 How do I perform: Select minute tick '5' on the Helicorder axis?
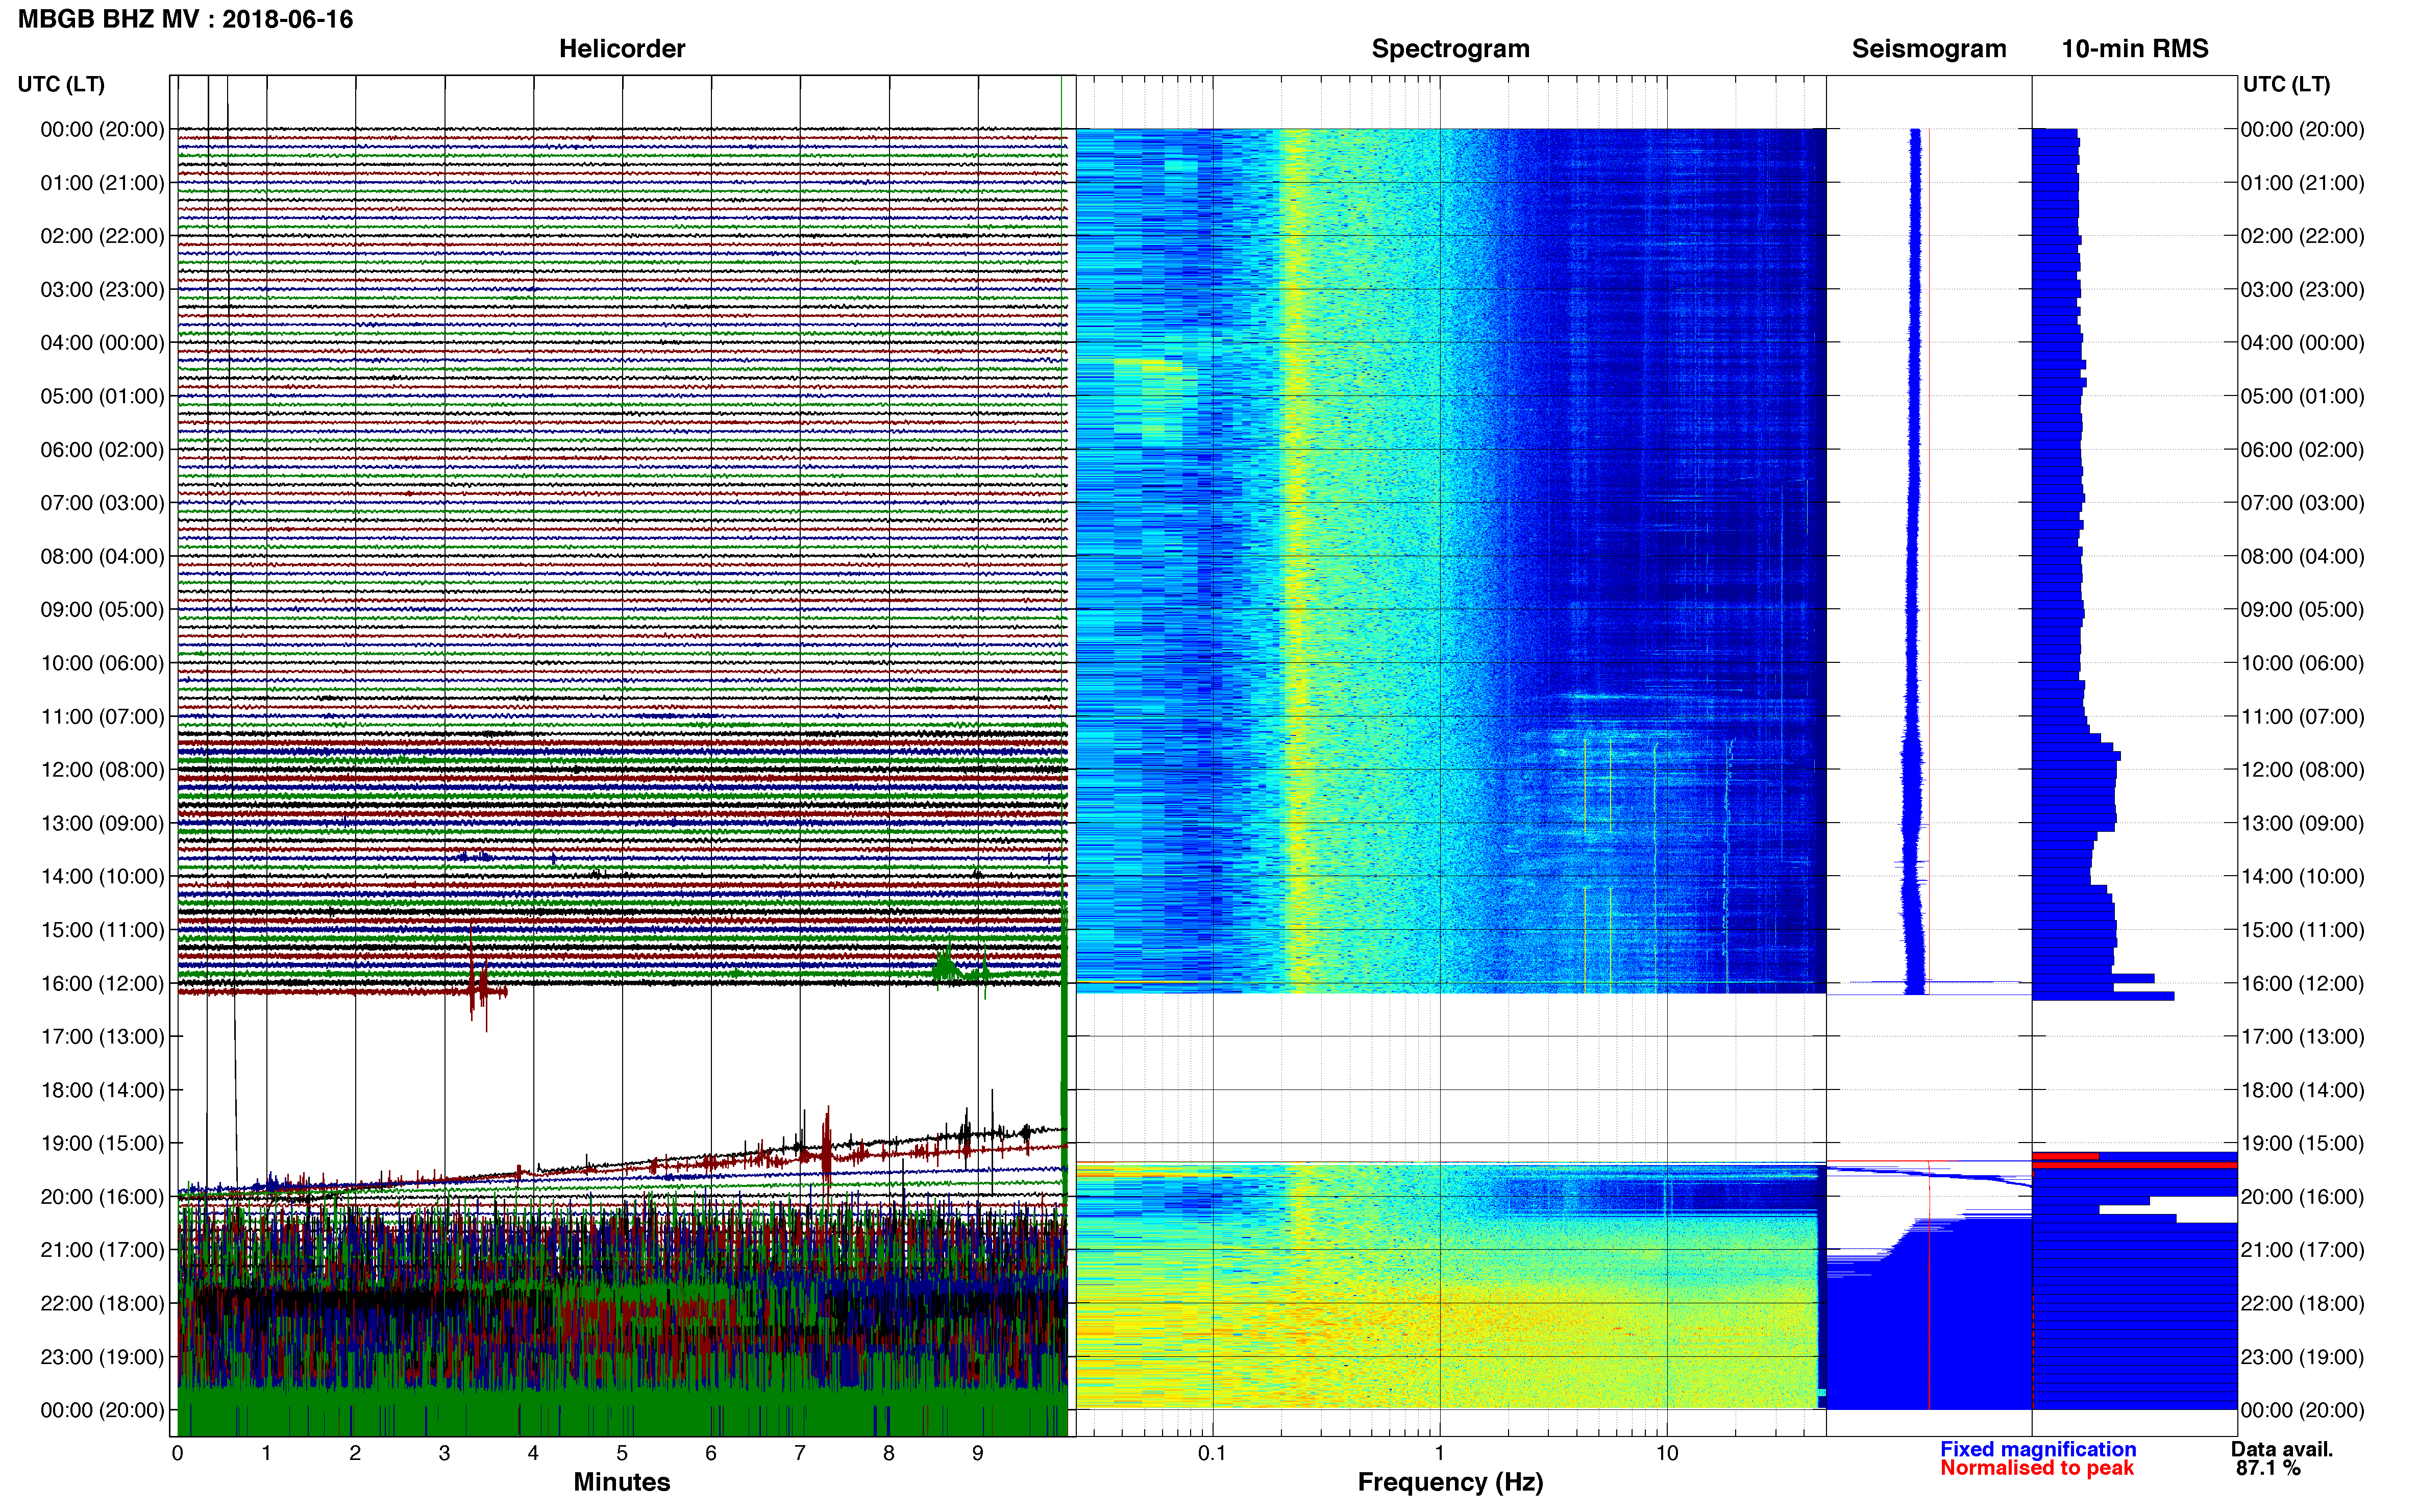click(622, 1452)
